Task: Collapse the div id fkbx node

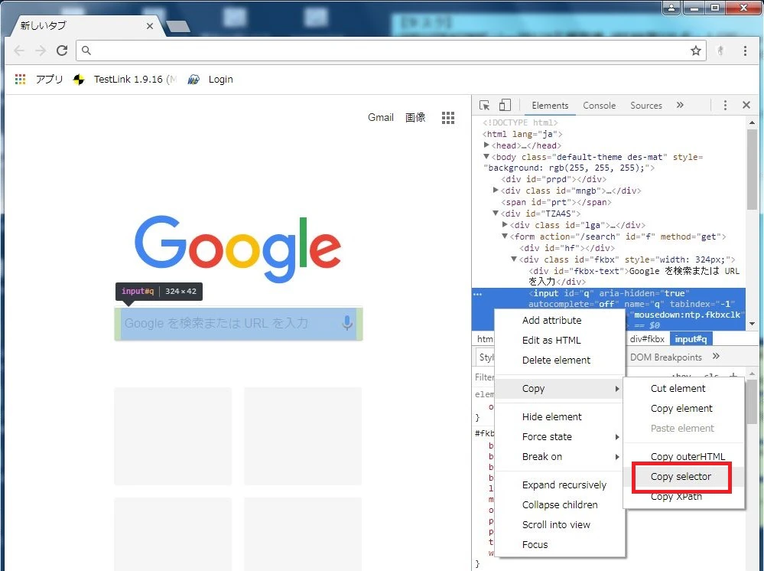Action: click(514, 259)
